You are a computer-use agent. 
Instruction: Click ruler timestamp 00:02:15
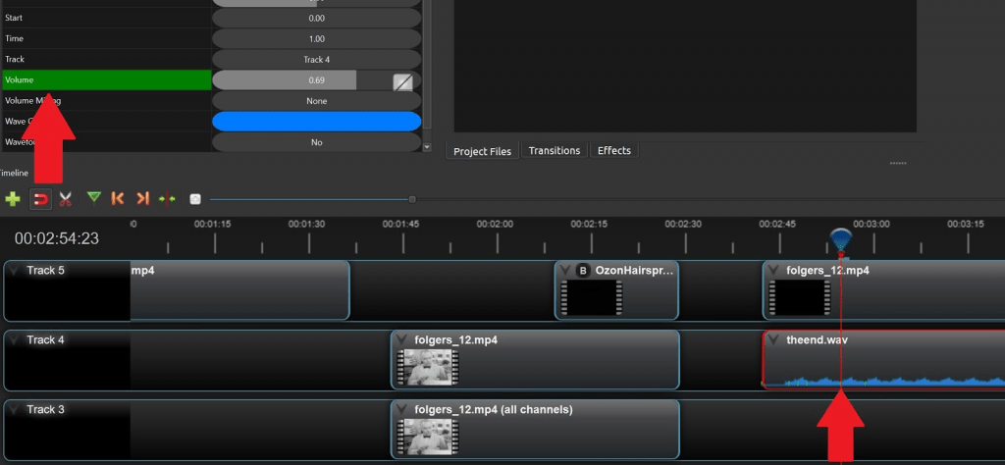[x=589, y=225]
